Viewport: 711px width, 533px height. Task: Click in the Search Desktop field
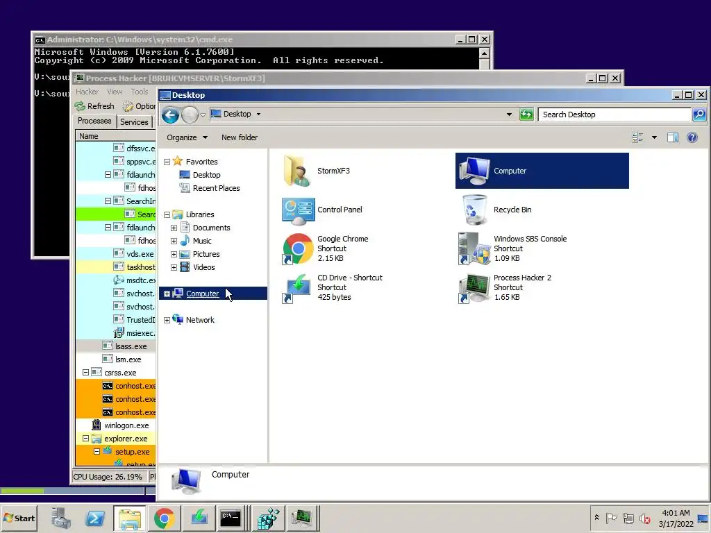tap(614, 115)
